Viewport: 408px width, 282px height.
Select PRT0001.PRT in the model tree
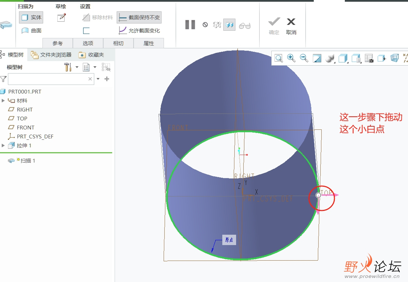21,91
